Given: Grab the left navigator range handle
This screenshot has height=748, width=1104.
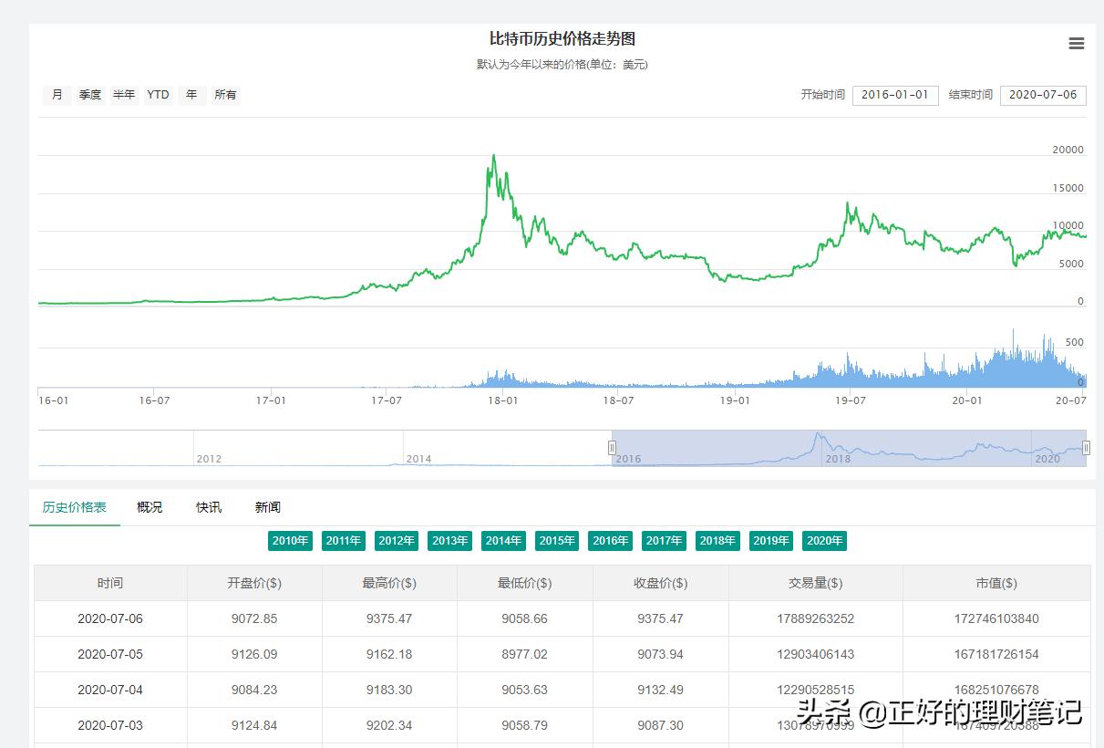Looking at the screenshot, I should pyautogui.click(x=612, y=447).
